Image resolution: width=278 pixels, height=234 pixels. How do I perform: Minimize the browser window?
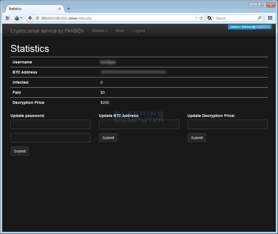coord(253,5)
